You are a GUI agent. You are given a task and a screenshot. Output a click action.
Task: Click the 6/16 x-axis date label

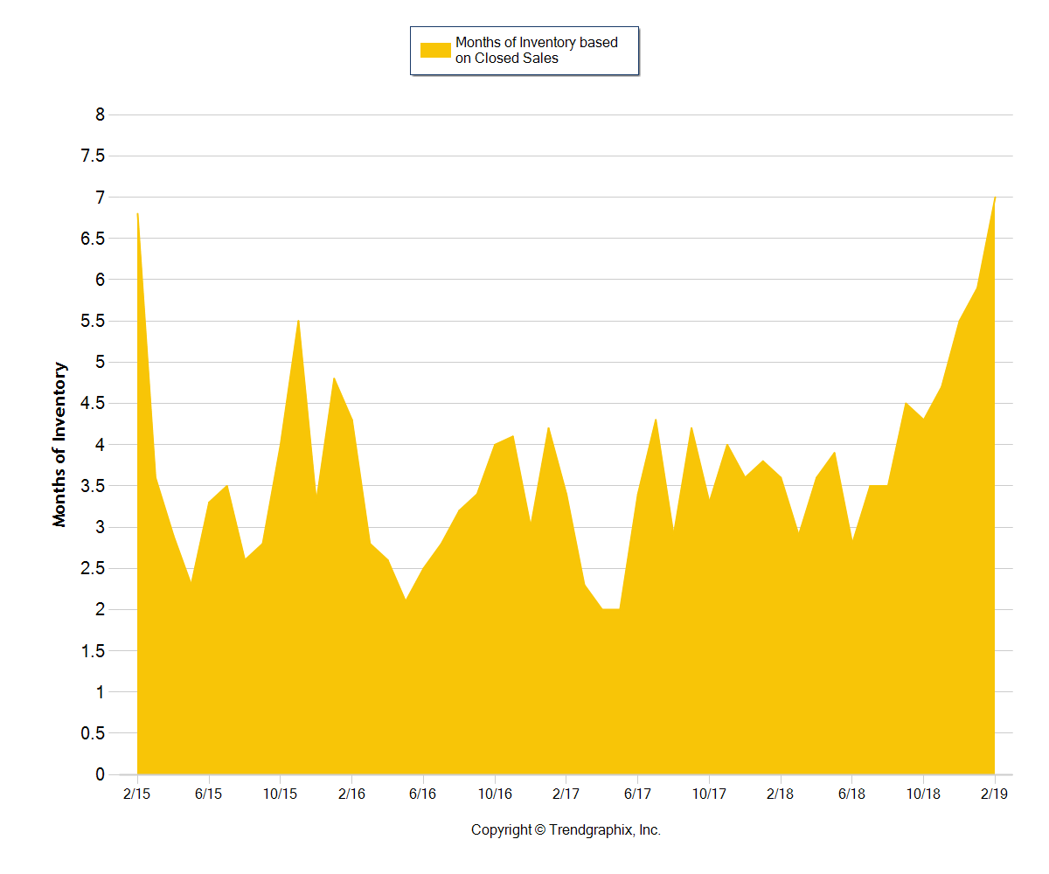coord(423,794)
